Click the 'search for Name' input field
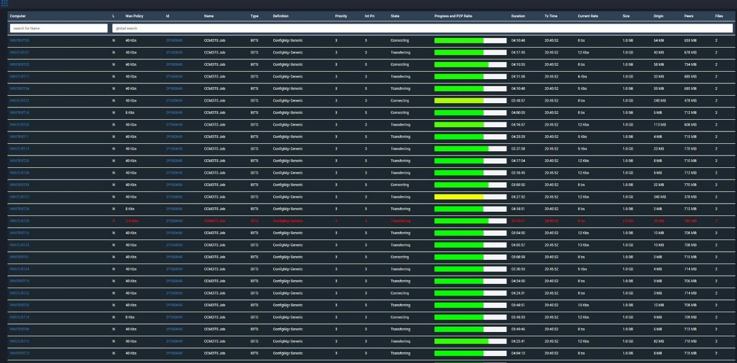 click(x=59, y=28)
